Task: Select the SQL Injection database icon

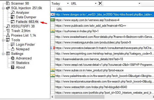Action: tap(8, 8)
